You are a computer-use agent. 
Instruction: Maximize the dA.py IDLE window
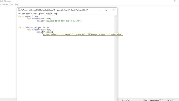pyautogui.click(x=107, y=10)
